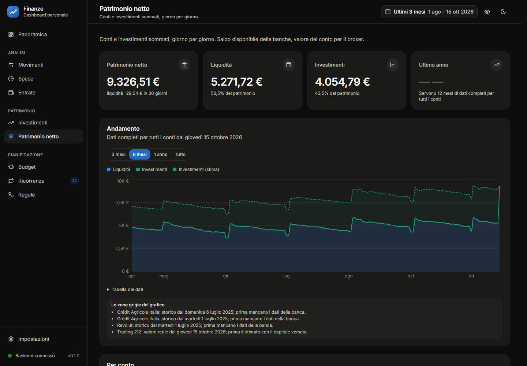Click the Investimenti trend icon in sidebar
This screenshot has width=527, height=366.
pyautogui.click(x=11, y=123)
